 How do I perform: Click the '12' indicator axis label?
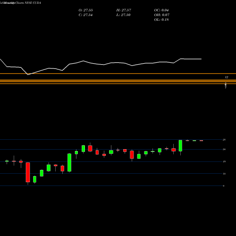[x=227, y=77]
